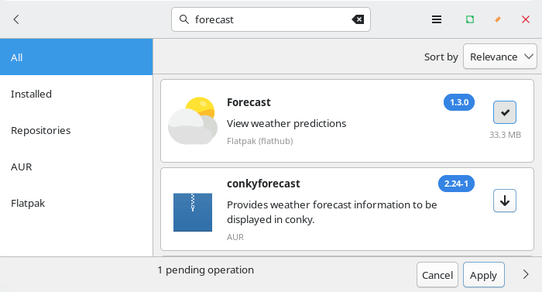This screenshot has width=542, height=292.
Task: Go back with the left chevron
Action: click(x=16, y=19)
